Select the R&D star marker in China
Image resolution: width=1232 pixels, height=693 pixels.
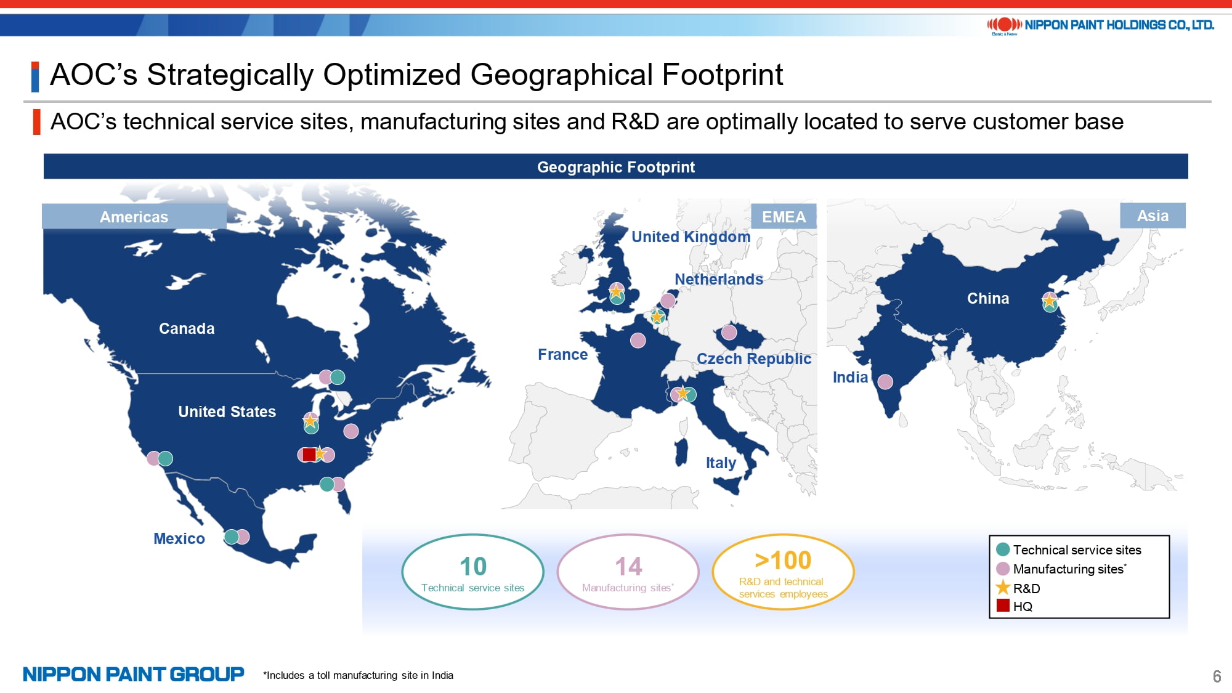(1050, 301)
